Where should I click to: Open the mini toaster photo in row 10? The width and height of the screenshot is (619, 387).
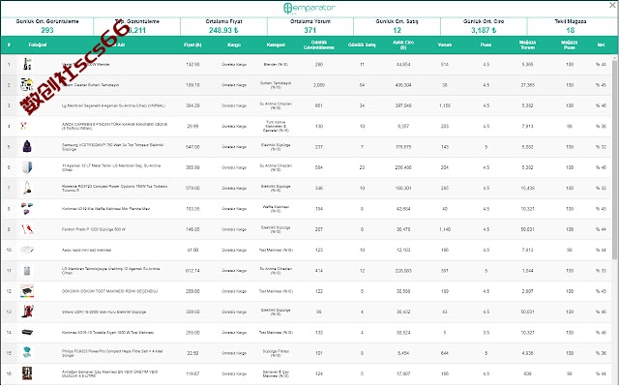[27, 250]
